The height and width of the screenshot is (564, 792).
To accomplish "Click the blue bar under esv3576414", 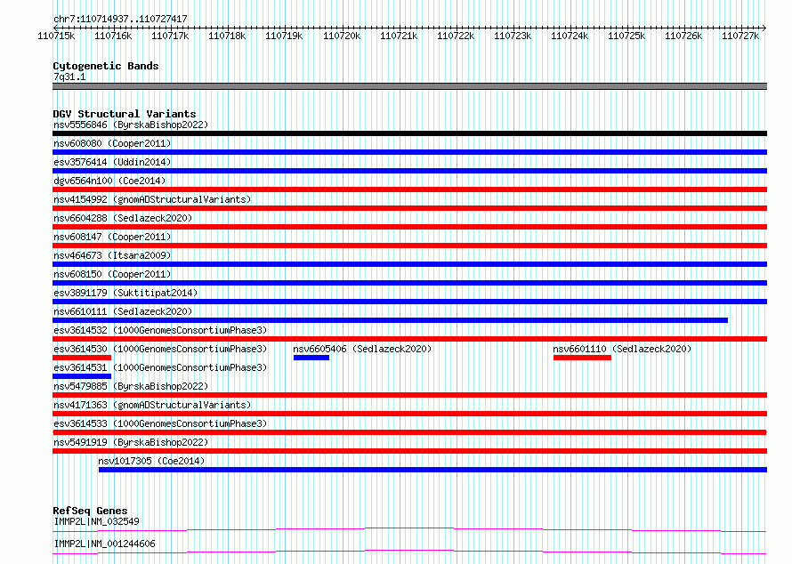I will (x=409, y=171).
